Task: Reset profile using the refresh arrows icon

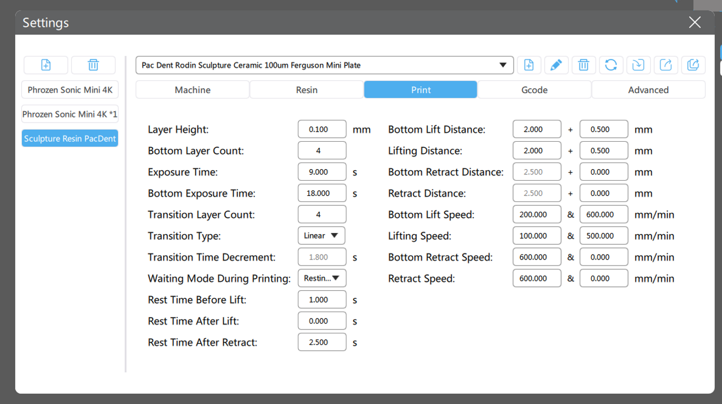Action: (x=611, y=65)
